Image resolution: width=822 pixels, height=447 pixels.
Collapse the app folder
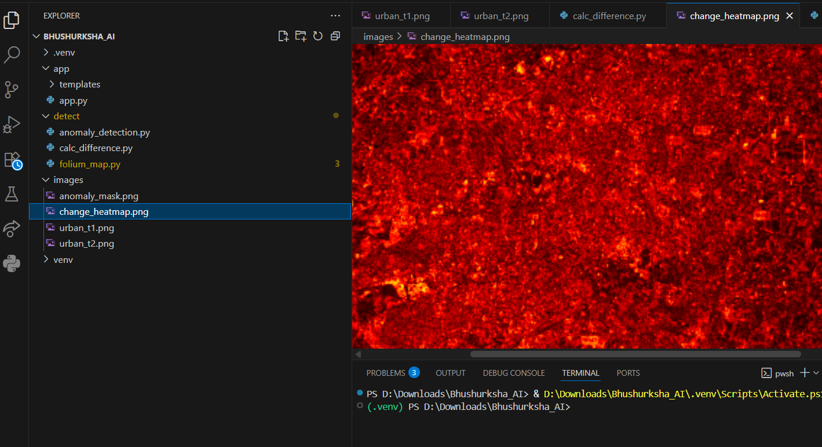(x=46, y=68)
